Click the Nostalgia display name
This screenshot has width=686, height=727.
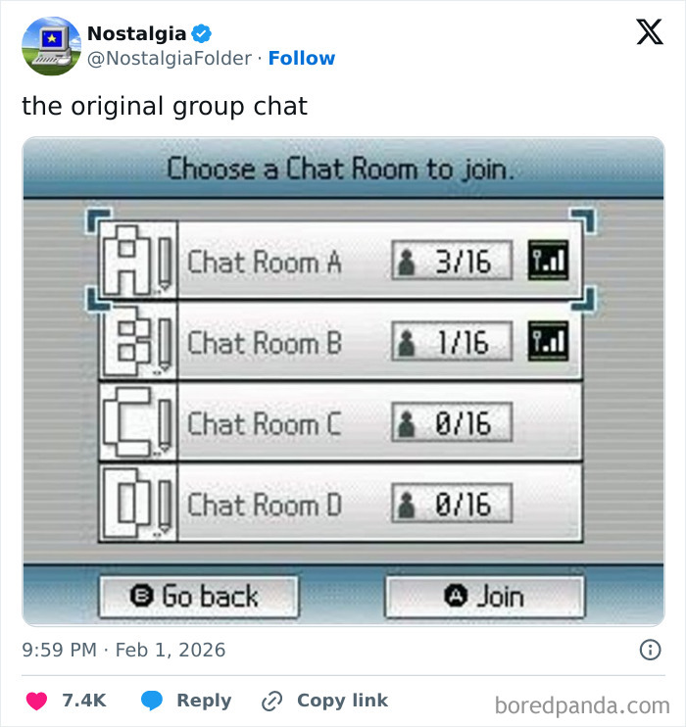click(x=136, y=33)
